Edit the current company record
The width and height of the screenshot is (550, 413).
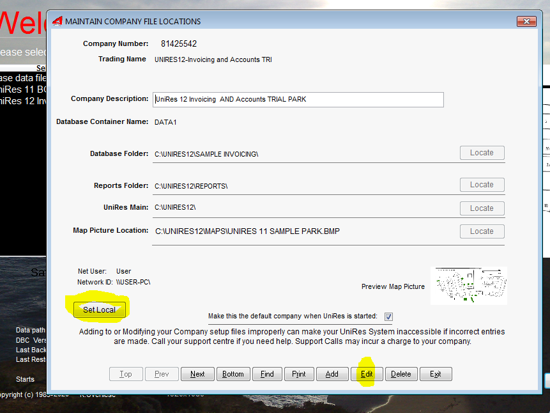click(x=367, y=374)
